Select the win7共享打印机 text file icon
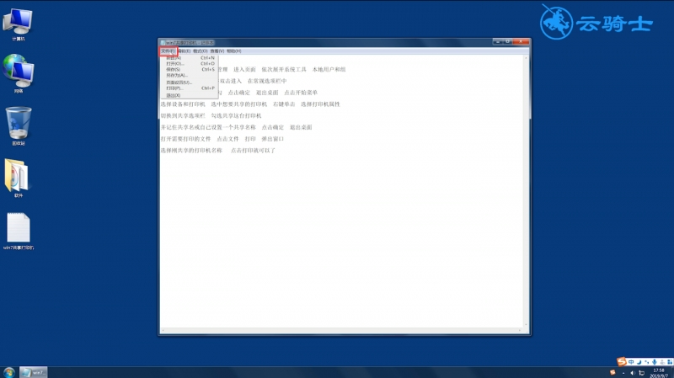 coord(19,232)
